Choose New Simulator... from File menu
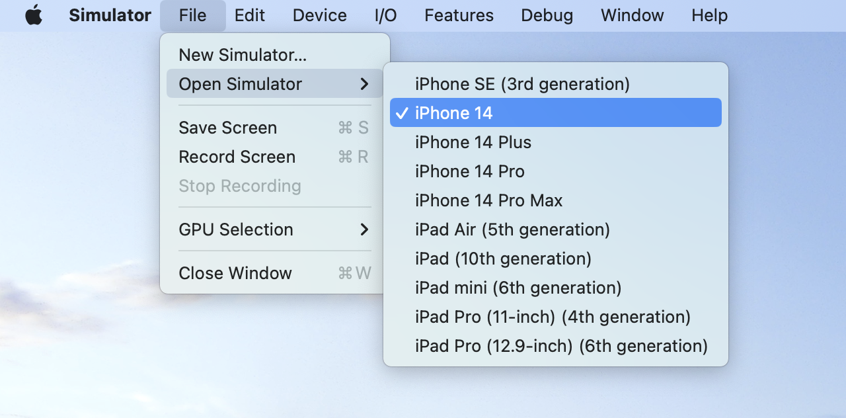 [x=275, y=55]
